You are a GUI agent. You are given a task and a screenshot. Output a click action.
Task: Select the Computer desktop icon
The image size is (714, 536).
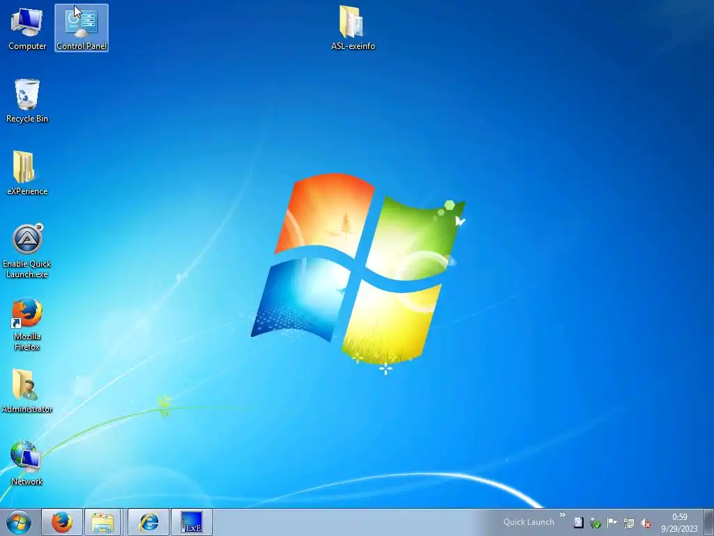(x=27, y=28)
